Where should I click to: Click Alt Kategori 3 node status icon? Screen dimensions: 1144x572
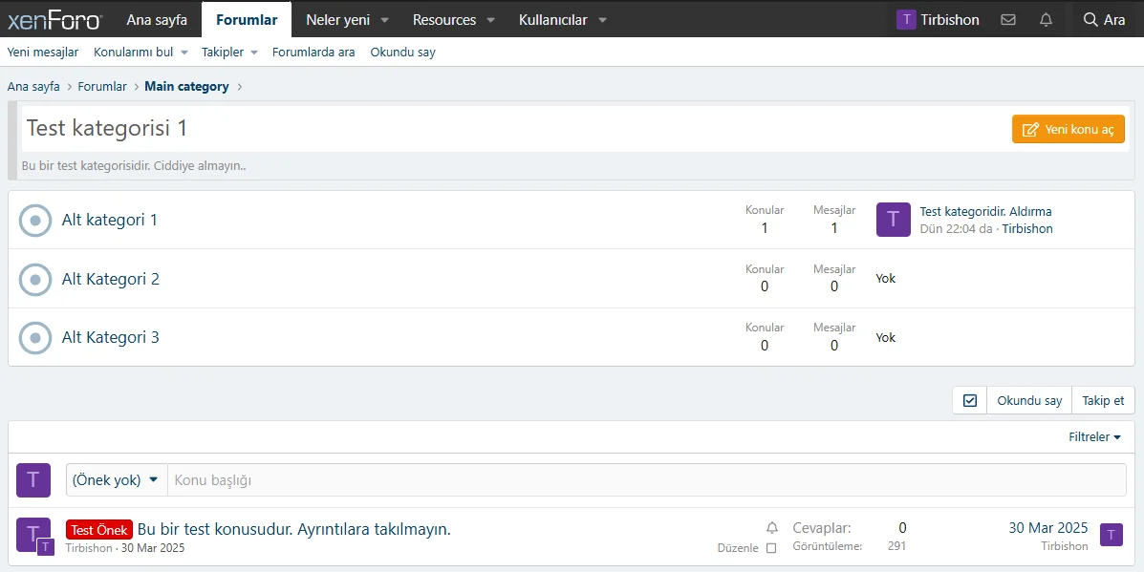pos(35,337)
